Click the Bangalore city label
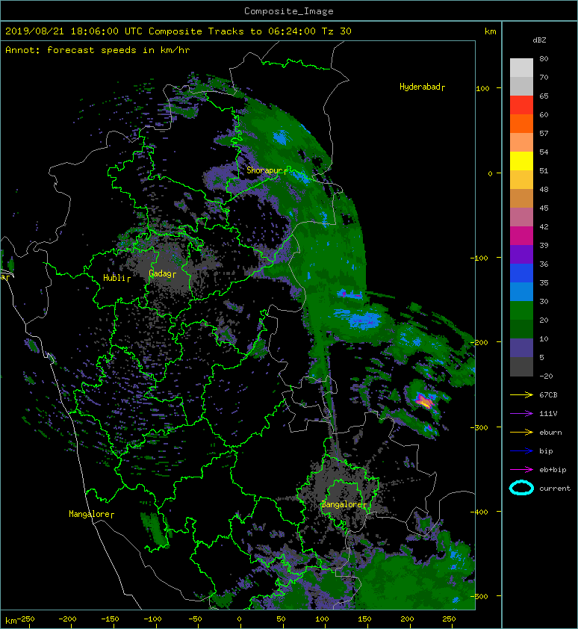The height and width of the screenshot is (629, 578). click(x=344, y=504)
